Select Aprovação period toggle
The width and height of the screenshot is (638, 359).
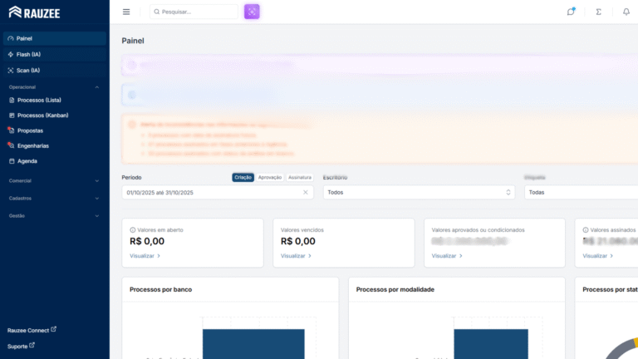[x=270, y=178]
